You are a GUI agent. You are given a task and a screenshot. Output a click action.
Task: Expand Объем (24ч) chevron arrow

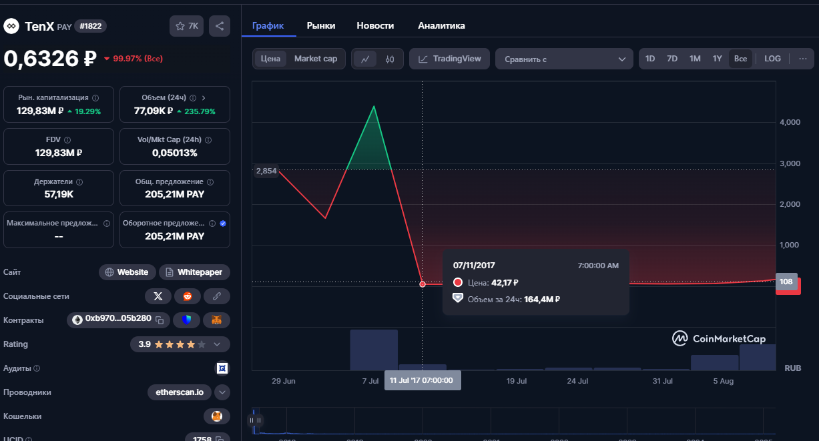203,97
